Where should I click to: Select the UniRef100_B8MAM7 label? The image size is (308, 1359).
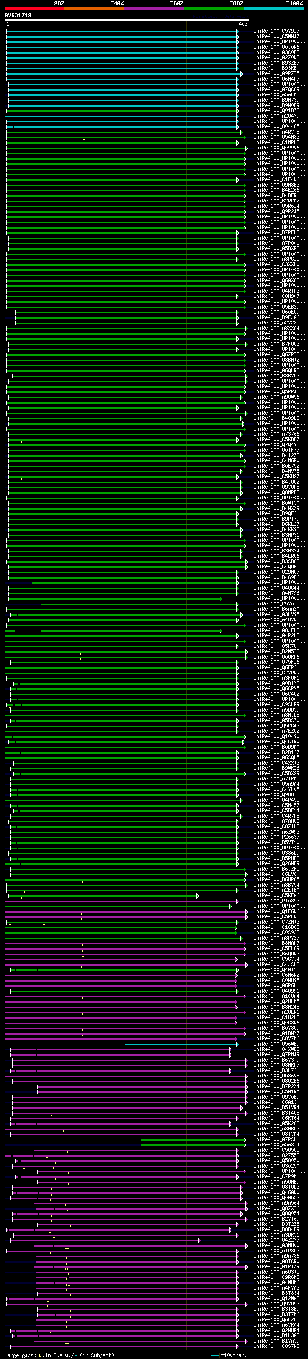(x=276, y=944)
